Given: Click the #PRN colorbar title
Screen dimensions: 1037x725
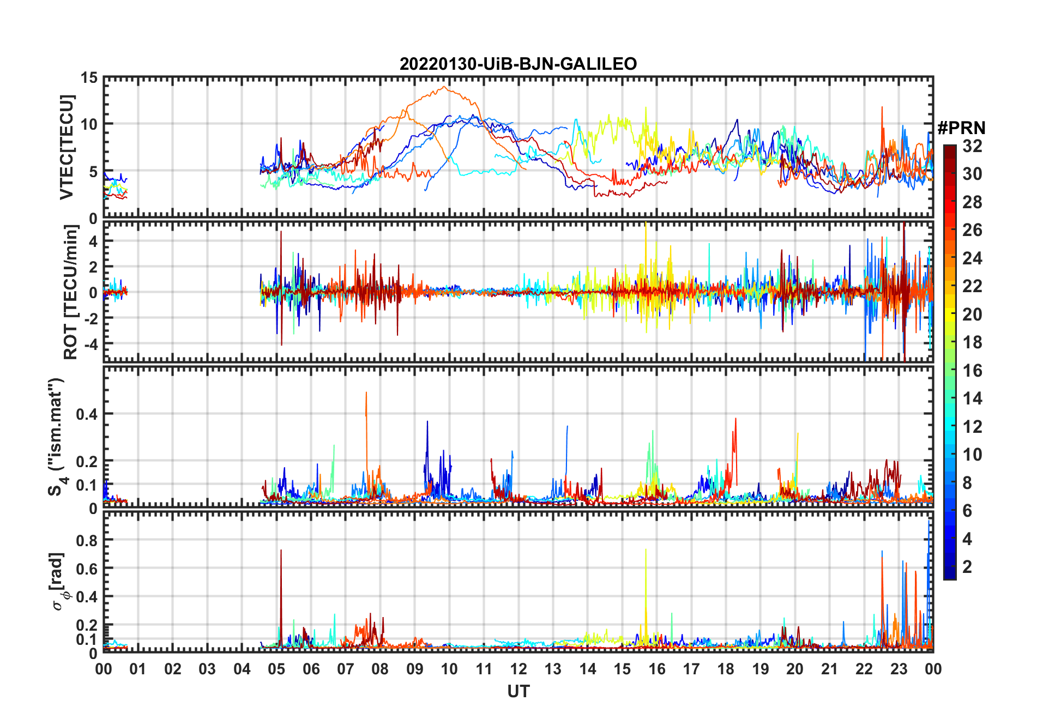Looking at the screenshot, I should point(961,128).
